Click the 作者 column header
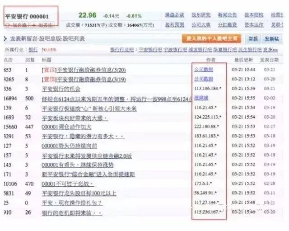Image resolution: width=289 pixels, height=231 pixels. point(211,60)
